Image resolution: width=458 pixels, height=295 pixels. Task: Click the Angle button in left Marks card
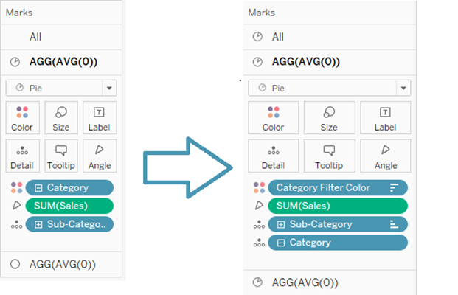(100, 156)
